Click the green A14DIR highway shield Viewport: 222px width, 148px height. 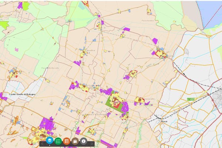coord(191,99)
